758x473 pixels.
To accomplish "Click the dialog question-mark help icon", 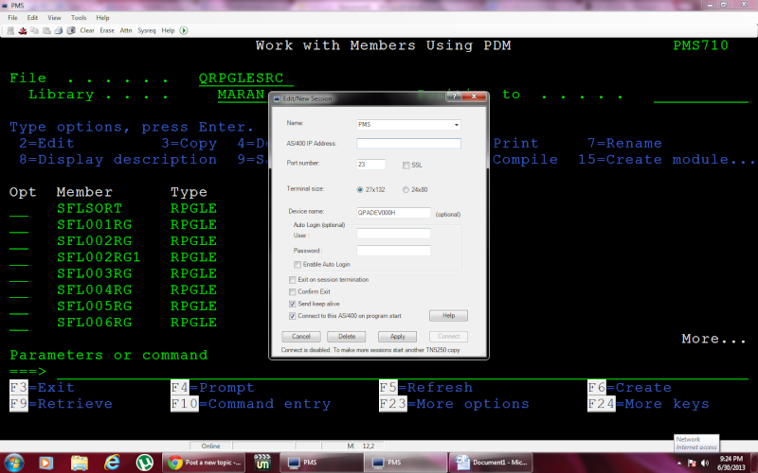I will 454,96.
